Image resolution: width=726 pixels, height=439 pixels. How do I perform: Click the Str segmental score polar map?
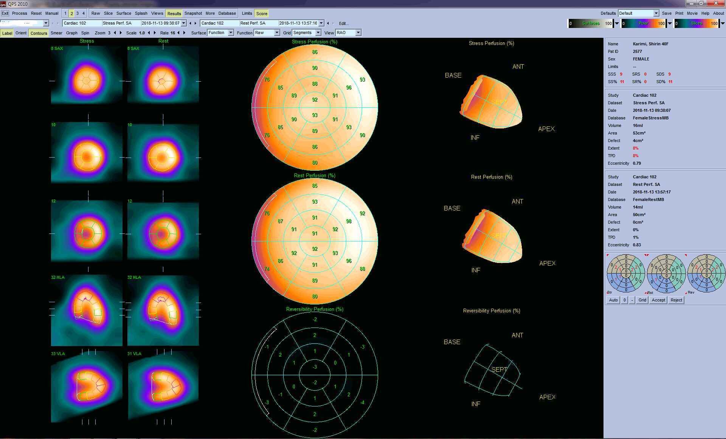pyautogui.click(x=626, y=274)
